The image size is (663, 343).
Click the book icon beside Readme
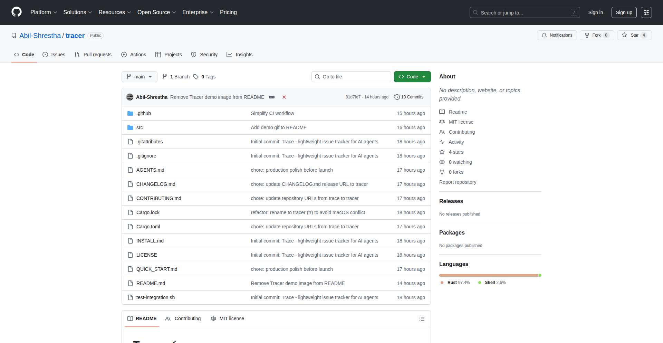442,112
